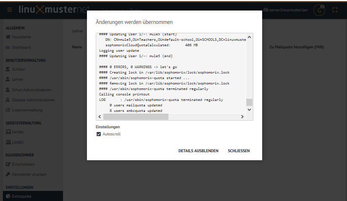Click server.linuxmuster.lan host indicator
This screenshot has height=201, width=347.
pos(285,10)
